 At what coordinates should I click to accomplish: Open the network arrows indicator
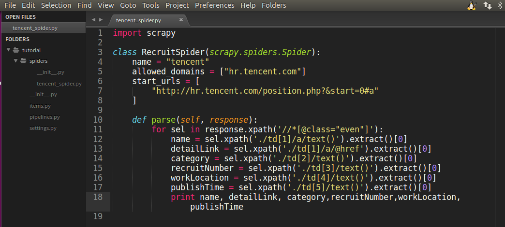(x=487, y=5)
